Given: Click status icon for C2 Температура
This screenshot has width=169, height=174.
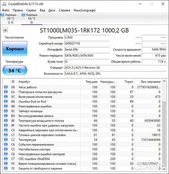Looking at the screenshot, I should [6, 140].
